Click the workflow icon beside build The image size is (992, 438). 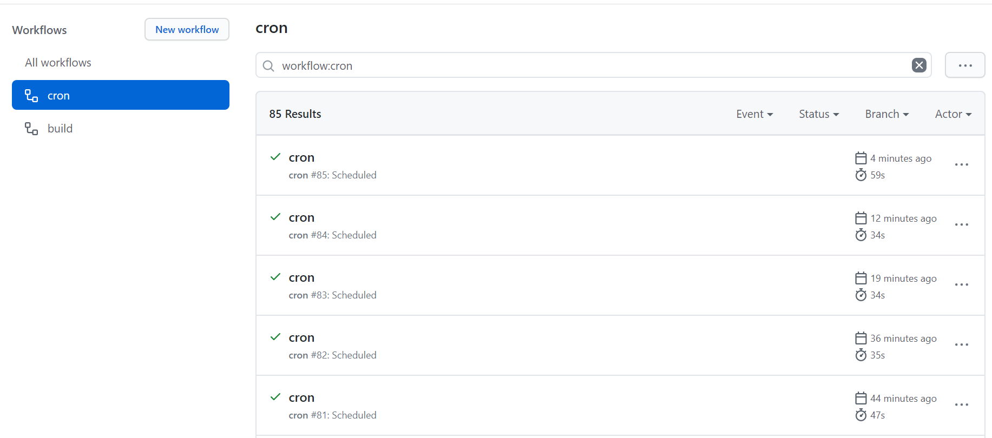tap(31, 129)
